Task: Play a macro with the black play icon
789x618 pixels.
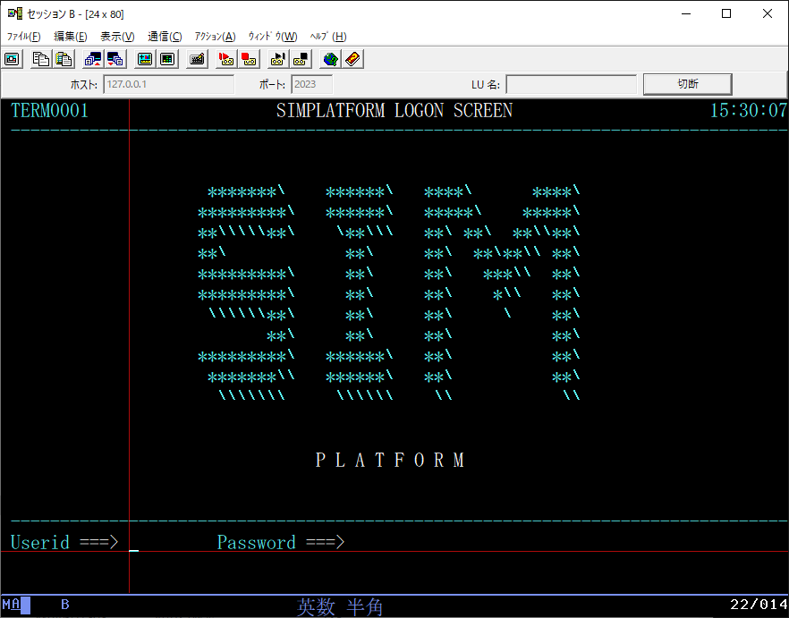Action: 278,59
